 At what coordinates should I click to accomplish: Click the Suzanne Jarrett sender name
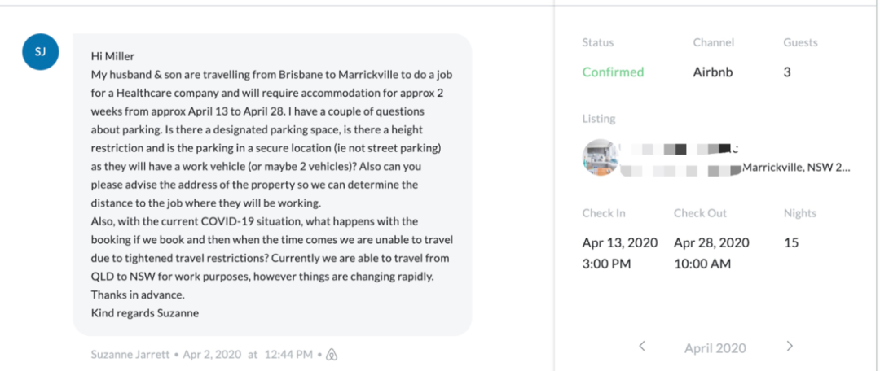click(130, 354)
